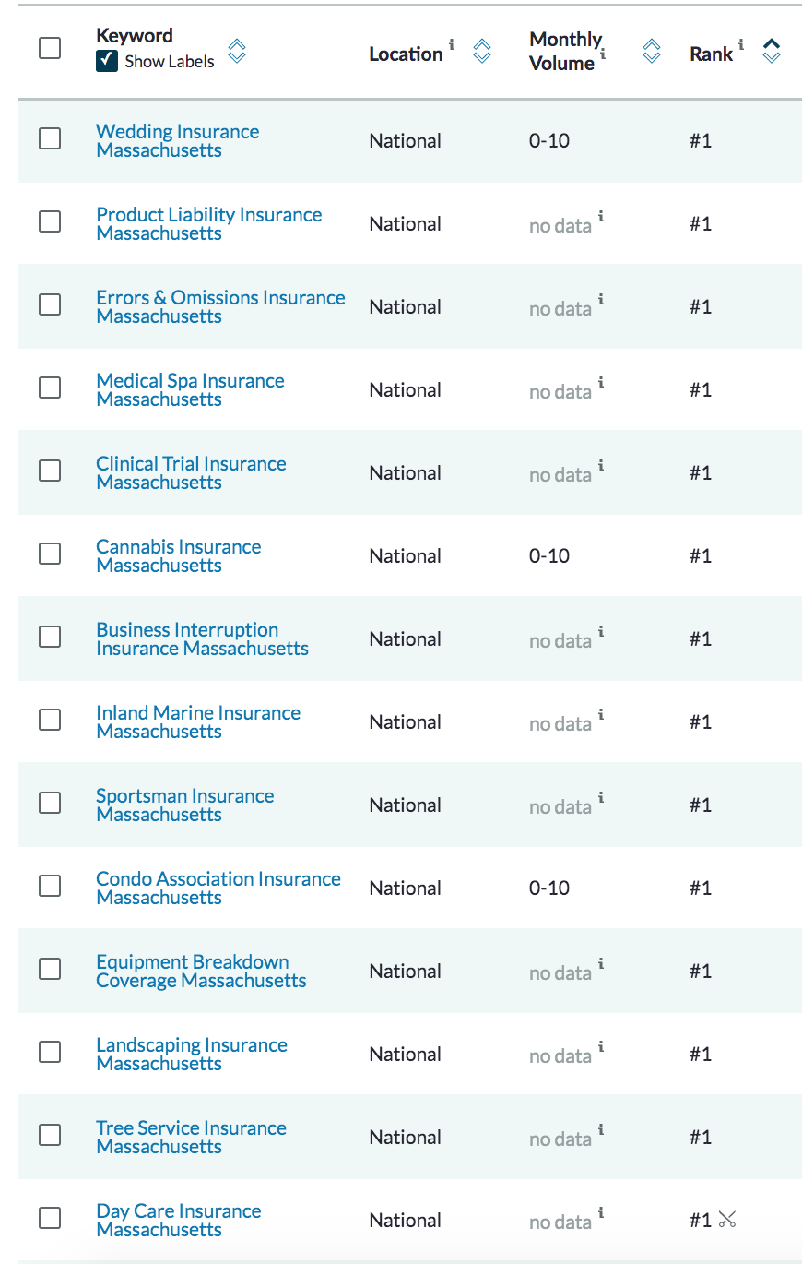Click info icon beside Monthly Volume header
The width and height of the screenshot is (802, 1264).
(603, 54)
